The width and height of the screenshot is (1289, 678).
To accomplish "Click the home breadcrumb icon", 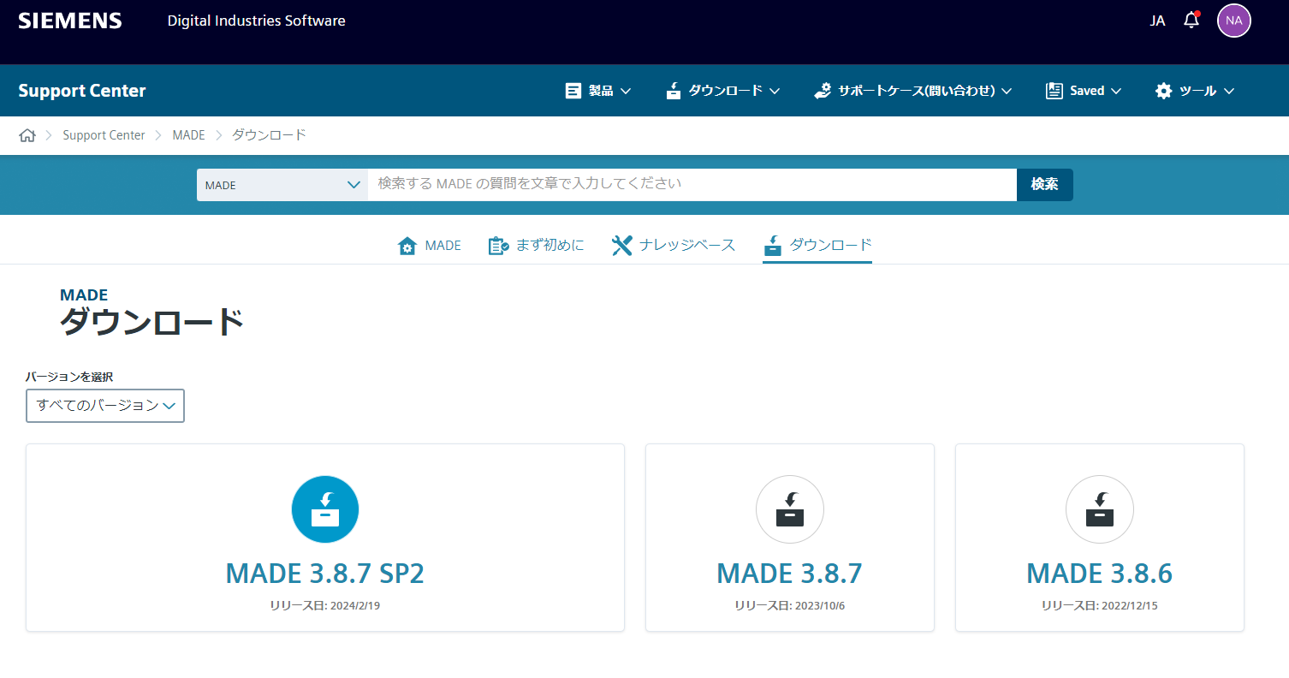I will (27, 135).
